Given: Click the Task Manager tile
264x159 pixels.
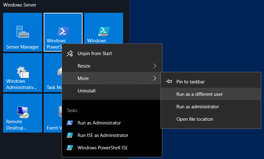Looking at the screenshot, I should click(53, 73).
